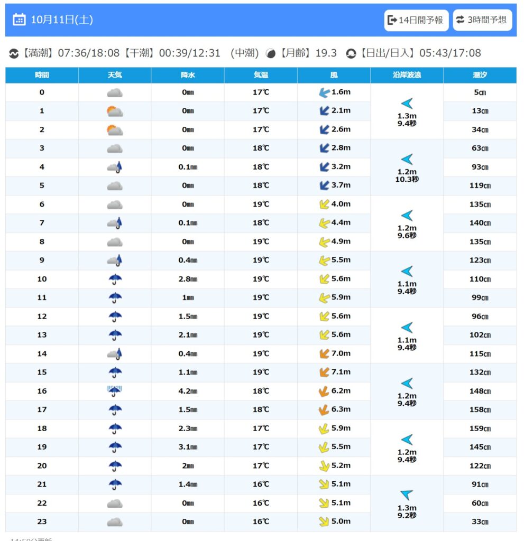
Task: Click the umbrella rain icon at hour 10
Action: (115, 279)
